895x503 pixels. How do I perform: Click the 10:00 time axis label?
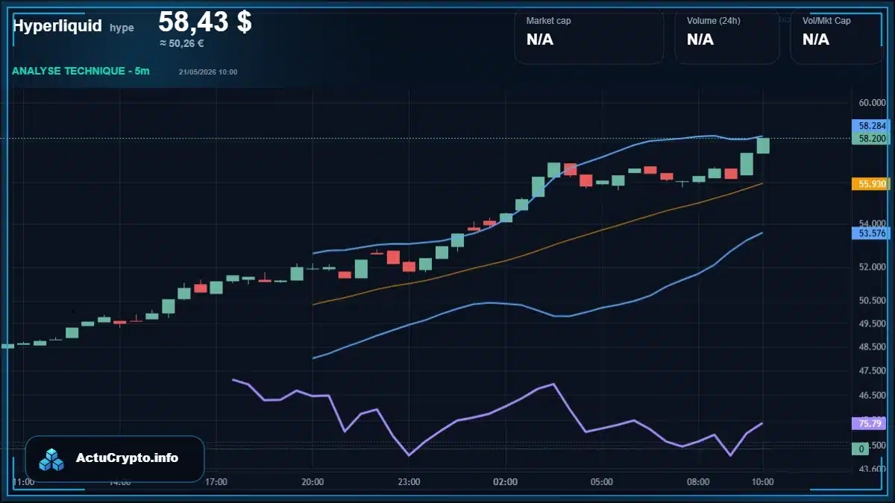tap(762, 482)
